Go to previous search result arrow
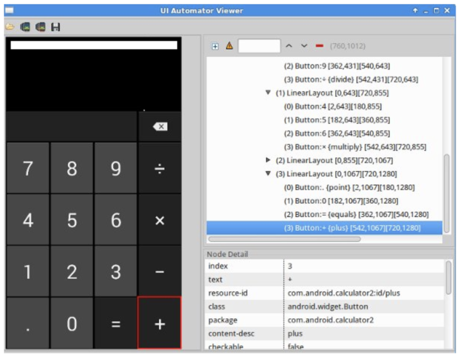The height and width of the screenshot is (357, 460). 289,46
